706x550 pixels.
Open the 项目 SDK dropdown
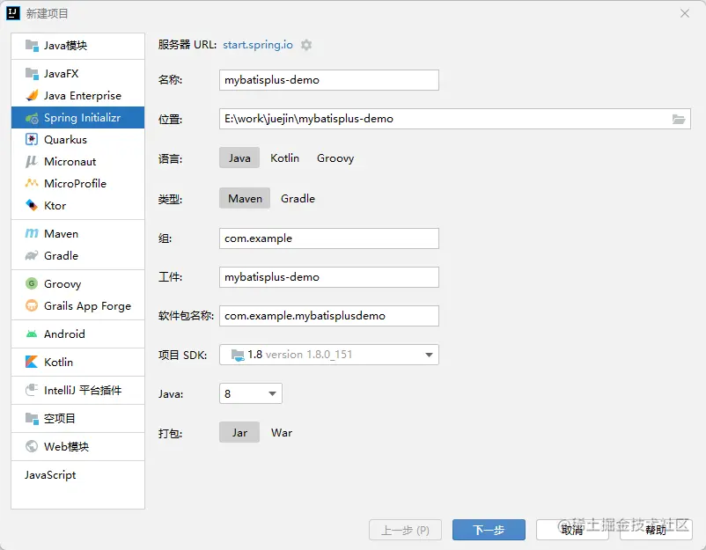(x=329, y=355)
